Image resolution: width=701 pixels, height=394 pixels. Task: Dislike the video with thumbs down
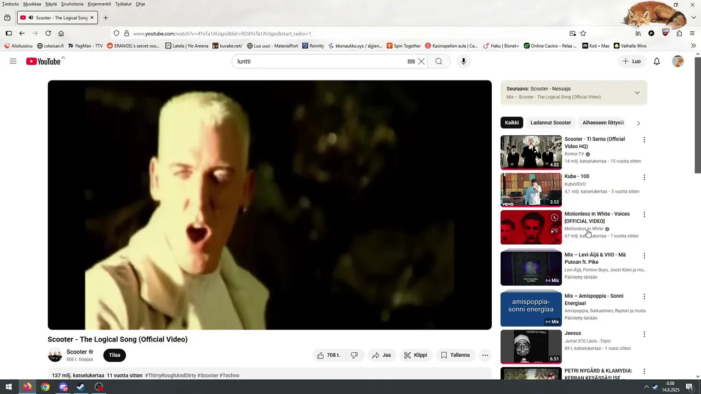[x=354, y=355]
